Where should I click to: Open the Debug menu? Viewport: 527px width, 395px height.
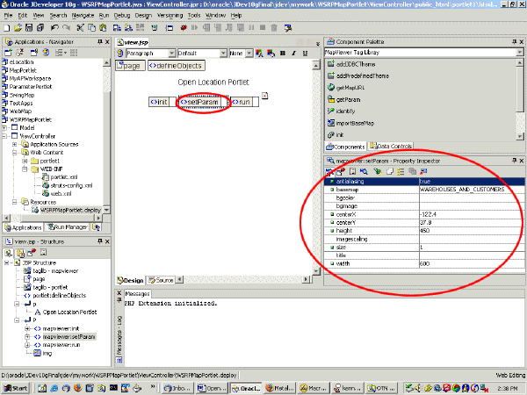pos(122,16)
